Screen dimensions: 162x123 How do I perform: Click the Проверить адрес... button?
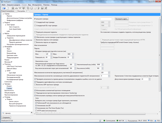122,19
